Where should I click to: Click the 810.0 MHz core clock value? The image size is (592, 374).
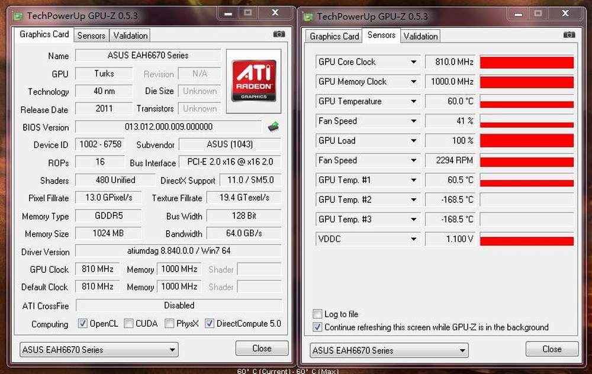[x=451, y=62]
